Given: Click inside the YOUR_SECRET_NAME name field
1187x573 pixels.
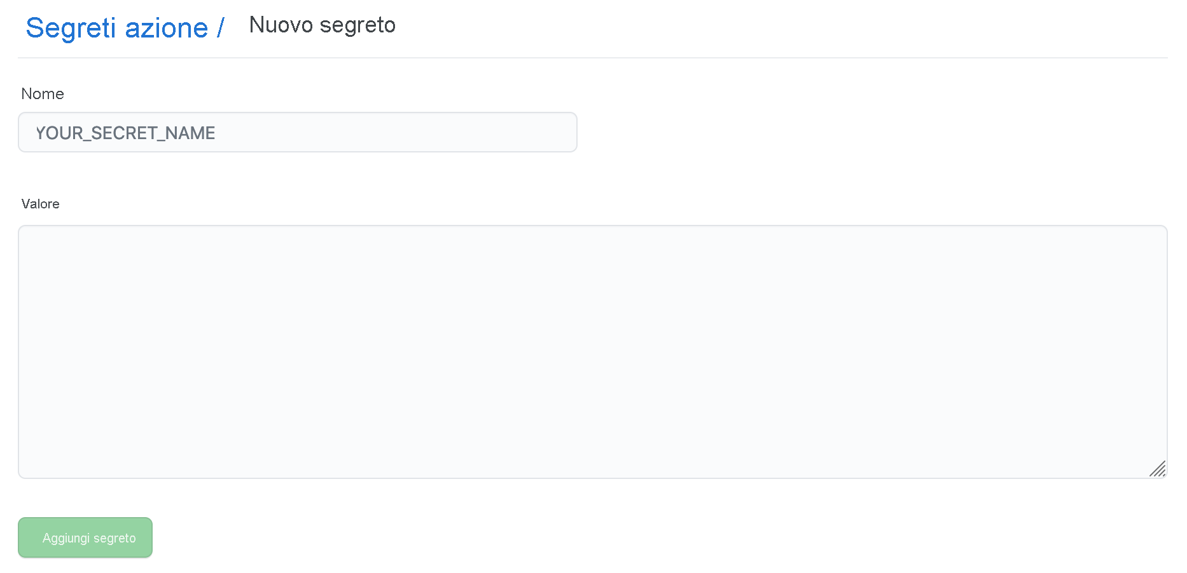Looking at the screenshot, I should pyautogui.click(x=297, y=132).
